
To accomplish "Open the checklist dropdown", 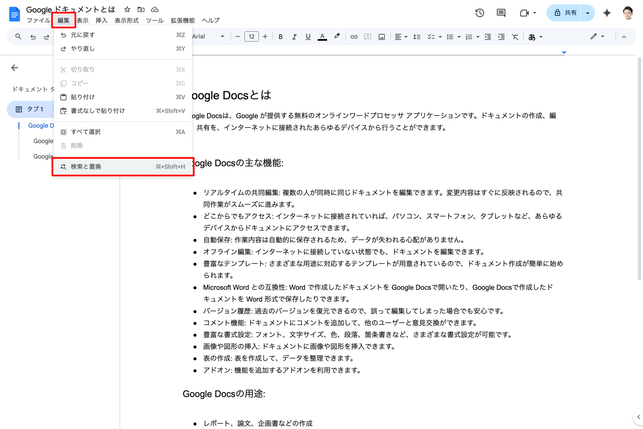I will pyautogui.click(x=435, y=37).
